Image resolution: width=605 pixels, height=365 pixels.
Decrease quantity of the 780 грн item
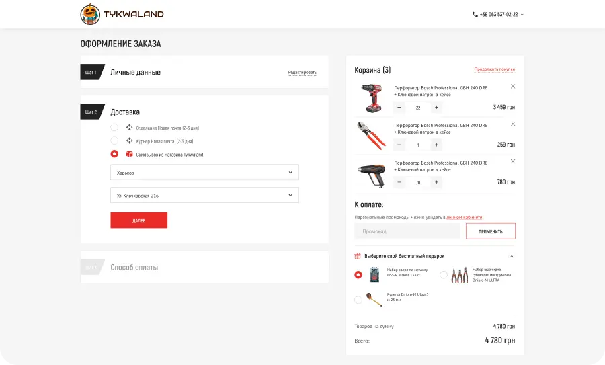(399, 182)
